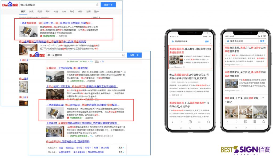Click the 德维尔 living room thumbnail
273x158 pixels.
[55, 131]
